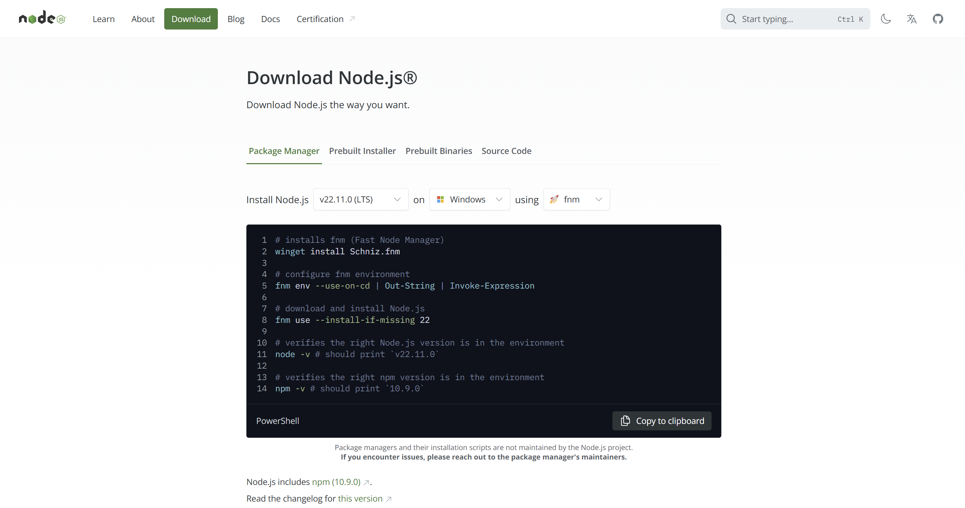The width and height of the screenshot is (965, 508).
Task: Click the # configure fnm environment comment
Action: (x=342, y=274)
